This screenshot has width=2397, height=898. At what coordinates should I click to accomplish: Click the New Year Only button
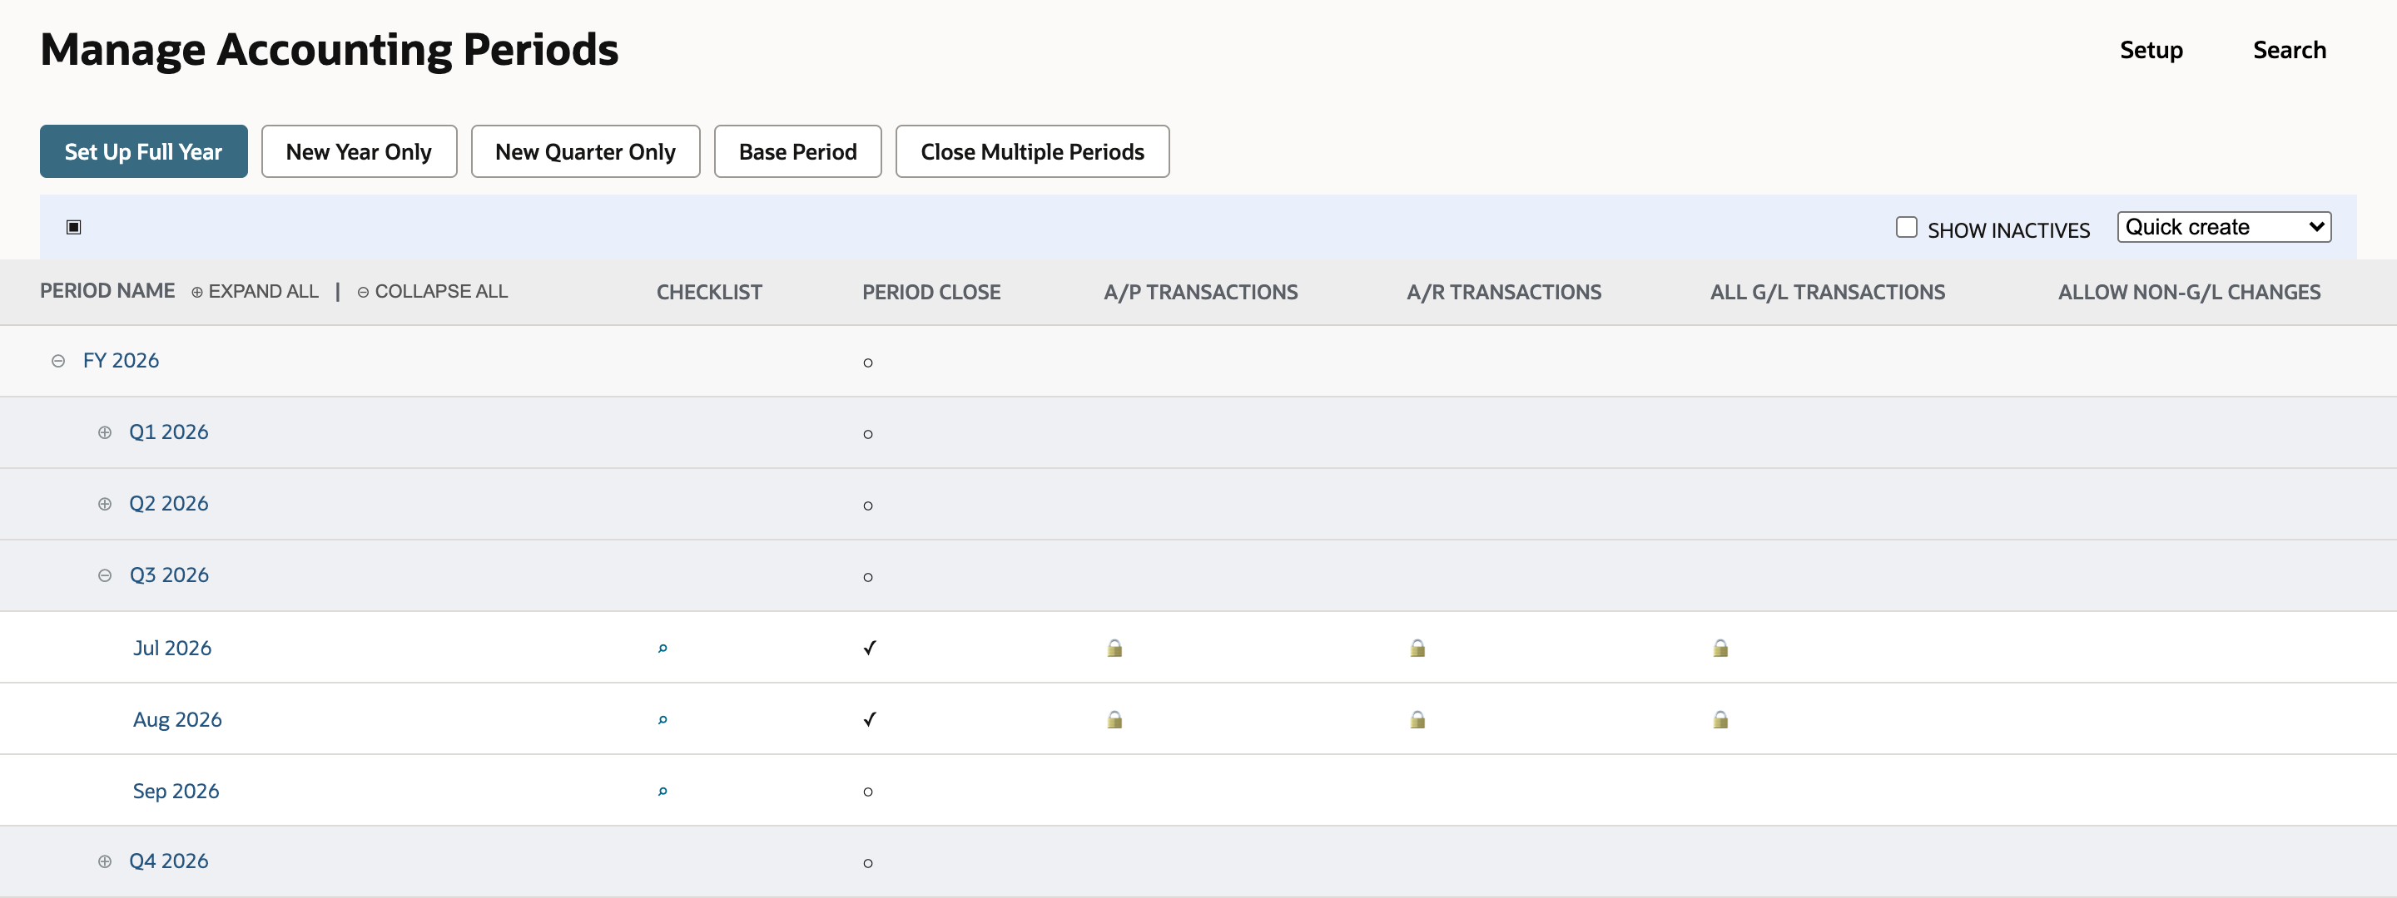coord(360,150)
